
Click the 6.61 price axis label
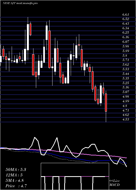pos(126,15)
